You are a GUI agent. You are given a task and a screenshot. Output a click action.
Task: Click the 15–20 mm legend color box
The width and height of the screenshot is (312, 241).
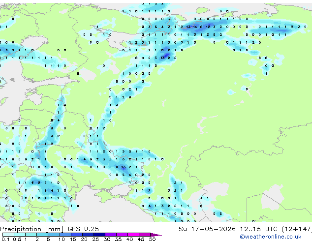tap(77, 235)
